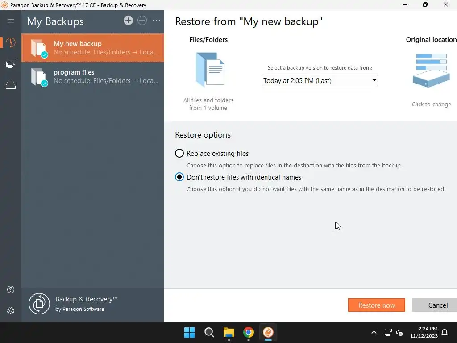
Task: Click 'All files and folders from 1 volume' text
Action: (208, 104)
